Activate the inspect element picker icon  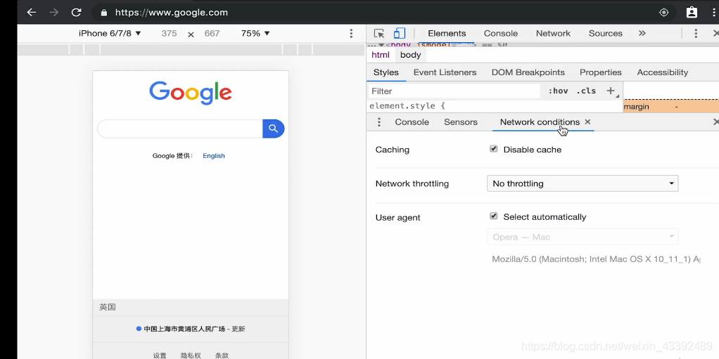pyautogui.click(x=378, y=34)
